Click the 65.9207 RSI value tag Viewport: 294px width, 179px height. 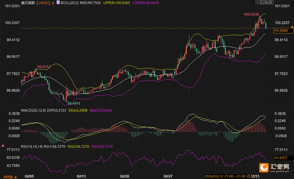[x=281, y=158]
